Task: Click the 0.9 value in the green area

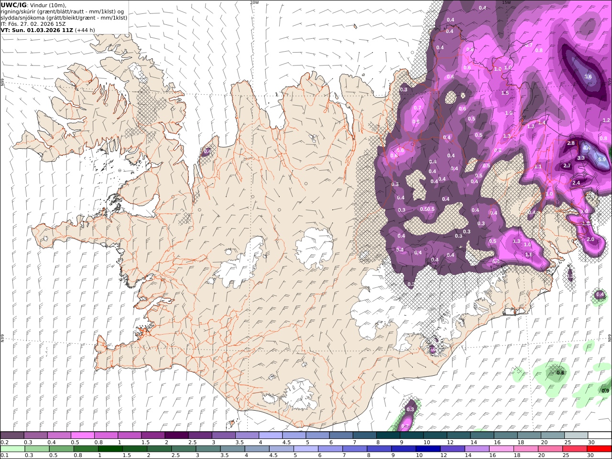Action: click(x=605, y=391)
